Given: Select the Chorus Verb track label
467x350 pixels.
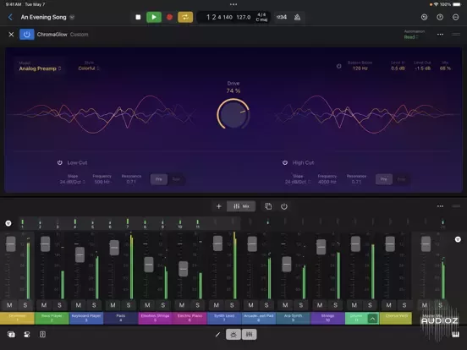Looking at the screenshot, I should pos(397,318).
